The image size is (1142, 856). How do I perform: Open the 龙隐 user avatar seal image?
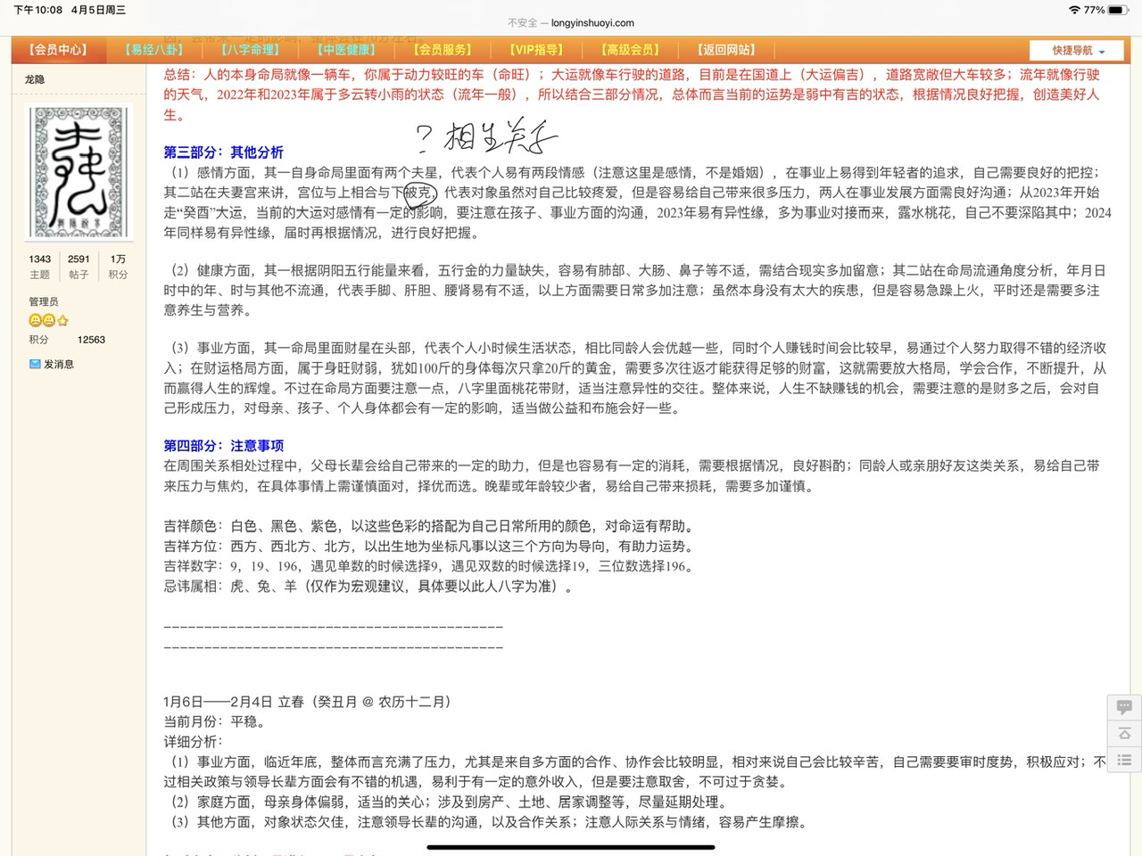coord(80,173)
